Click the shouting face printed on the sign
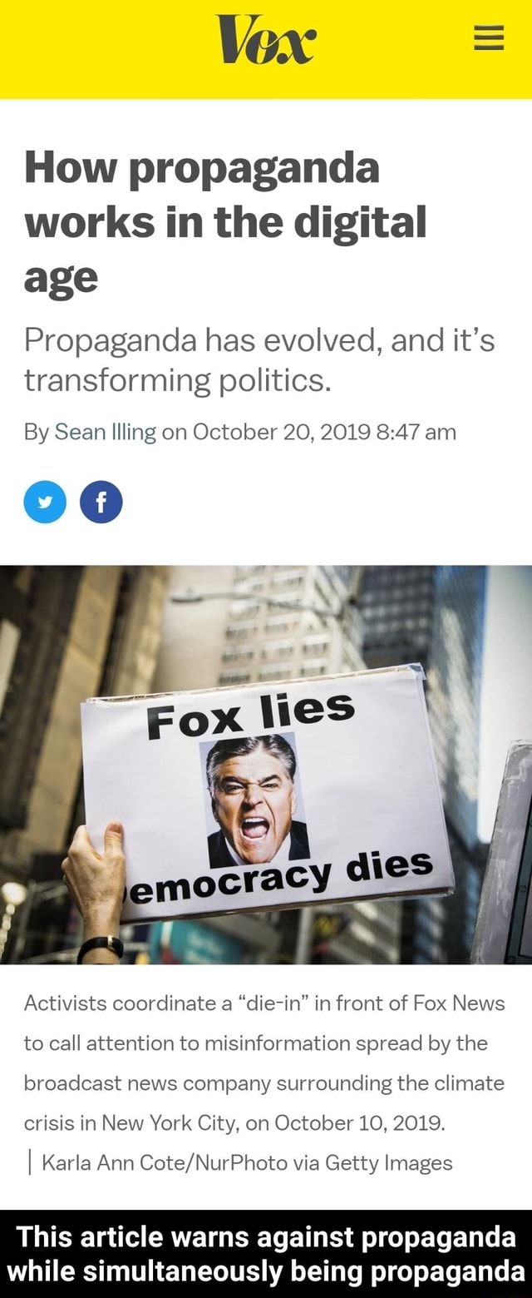Image resolution: width=532 pixels, height=1298 pixels. coord(254,800)
